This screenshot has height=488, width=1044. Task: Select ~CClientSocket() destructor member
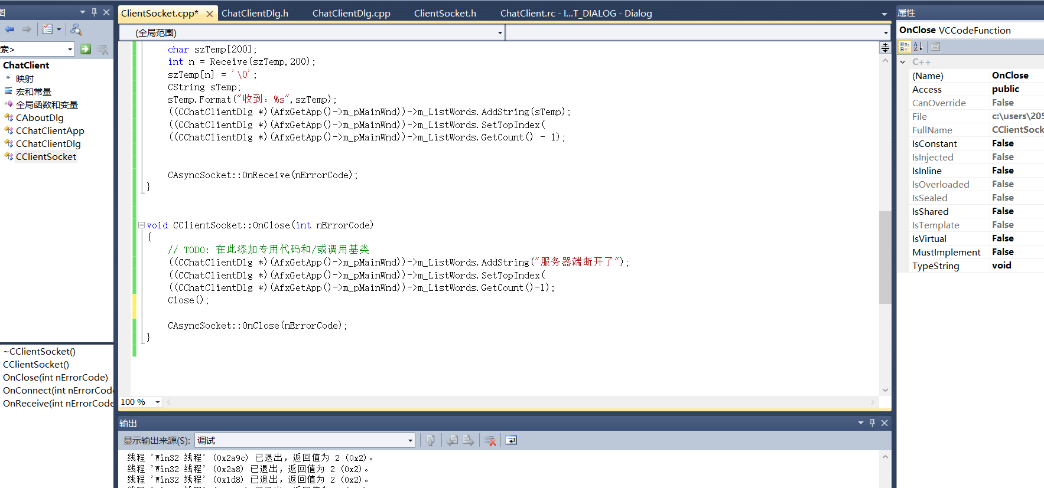pyautogui.click(x=39, y=352)
